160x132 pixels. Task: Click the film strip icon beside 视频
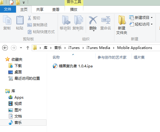pyautogui.click(x=11, y=104)
